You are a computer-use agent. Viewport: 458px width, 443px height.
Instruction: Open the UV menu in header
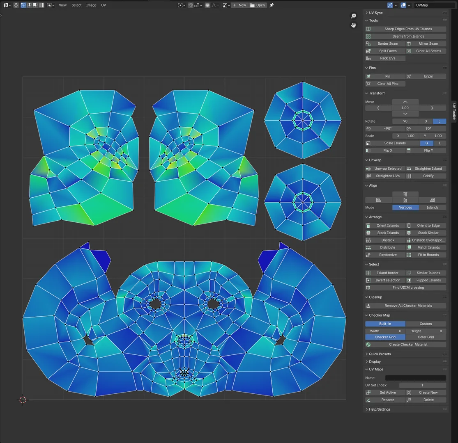[104, 5]
